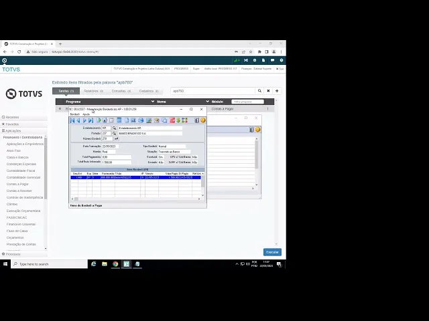Image resolution: width=429 pixels, height=321 pixels.
Task: Open the row options kebab menu
Action: [x=267, y=109]
